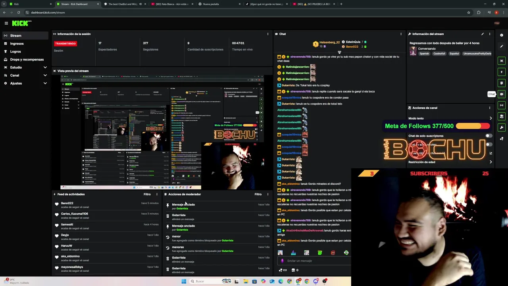This screenshot has height=286, width=508.
Task: Click the pencil icon in right sidebar
Action: coord(502,46)
